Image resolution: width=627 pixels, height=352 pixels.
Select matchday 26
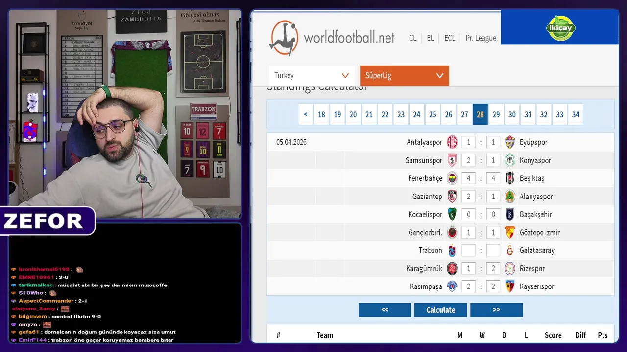[449, 114]
